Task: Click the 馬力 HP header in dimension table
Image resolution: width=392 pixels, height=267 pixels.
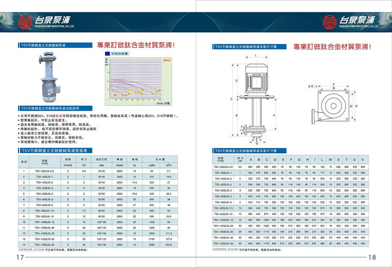Action: click(x=240, y=160)
